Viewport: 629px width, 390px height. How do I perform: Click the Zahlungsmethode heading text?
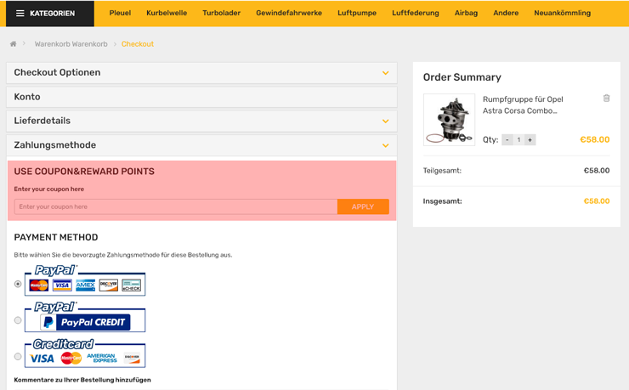click(55, 145)
